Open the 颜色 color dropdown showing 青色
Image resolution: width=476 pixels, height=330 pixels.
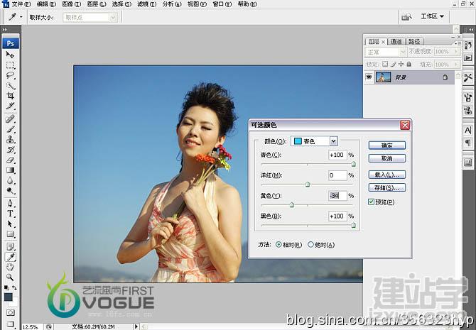click(x=314, y=141)
